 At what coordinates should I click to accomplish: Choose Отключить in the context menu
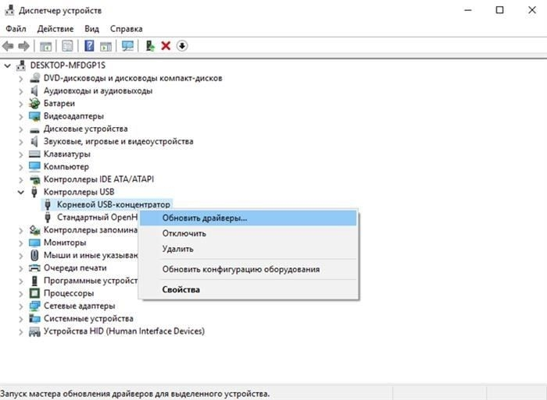(x=248, y=233)
